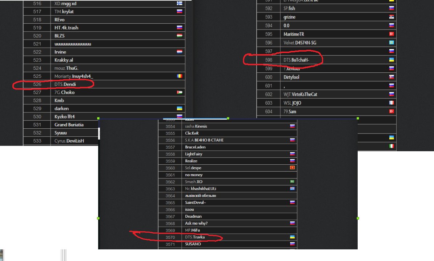Click the львівскій обезьян player name

200,196
